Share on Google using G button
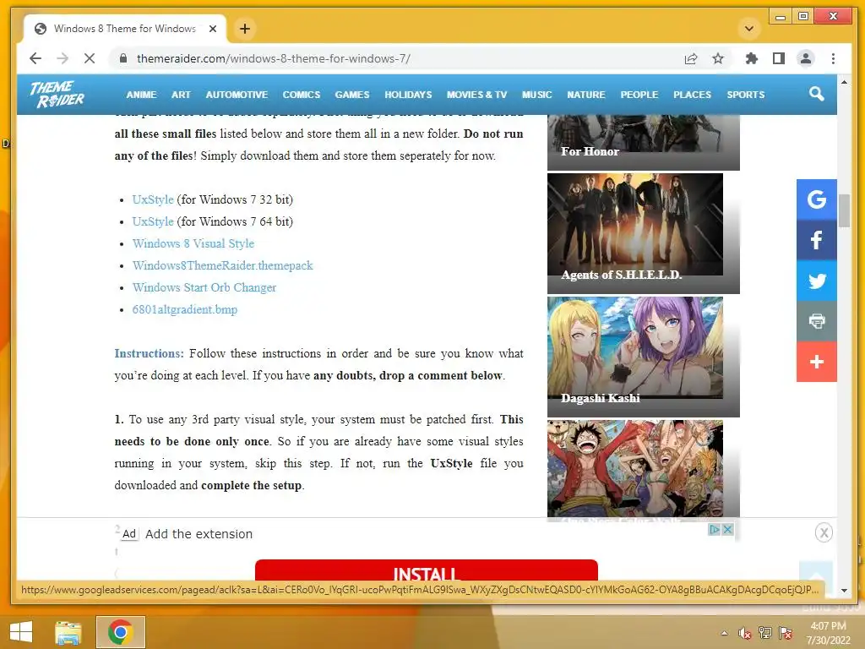The height and width of the screenshot is (649, 865). click(x=817, y=199)
